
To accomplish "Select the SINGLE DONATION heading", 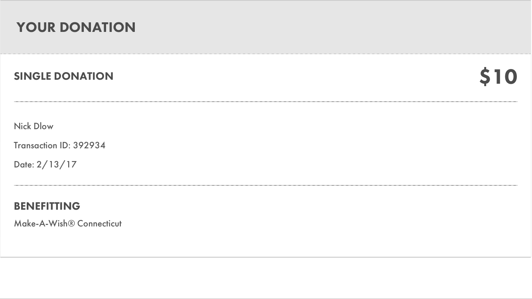I will pos(63,76).
